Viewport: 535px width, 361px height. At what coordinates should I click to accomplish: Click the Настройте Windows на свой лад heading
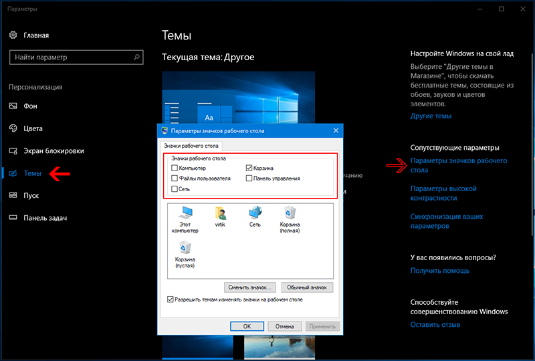[x=461, y=53]
